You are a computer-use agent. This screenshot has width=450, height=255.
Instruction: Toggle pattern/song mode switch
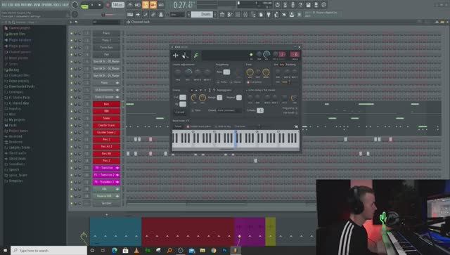[x=84, y=5]
